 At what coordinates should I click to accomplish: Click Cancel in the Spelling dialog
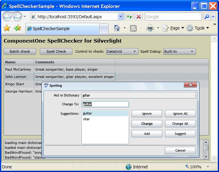point(180,150)
